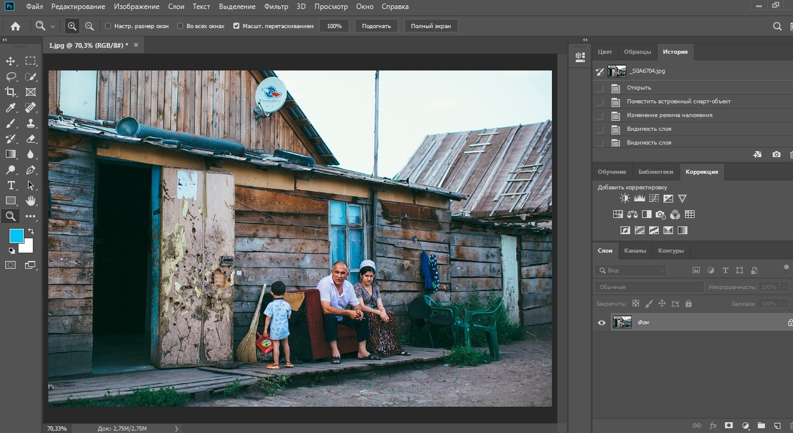Switch to the Каналы tab

(635, 251)
